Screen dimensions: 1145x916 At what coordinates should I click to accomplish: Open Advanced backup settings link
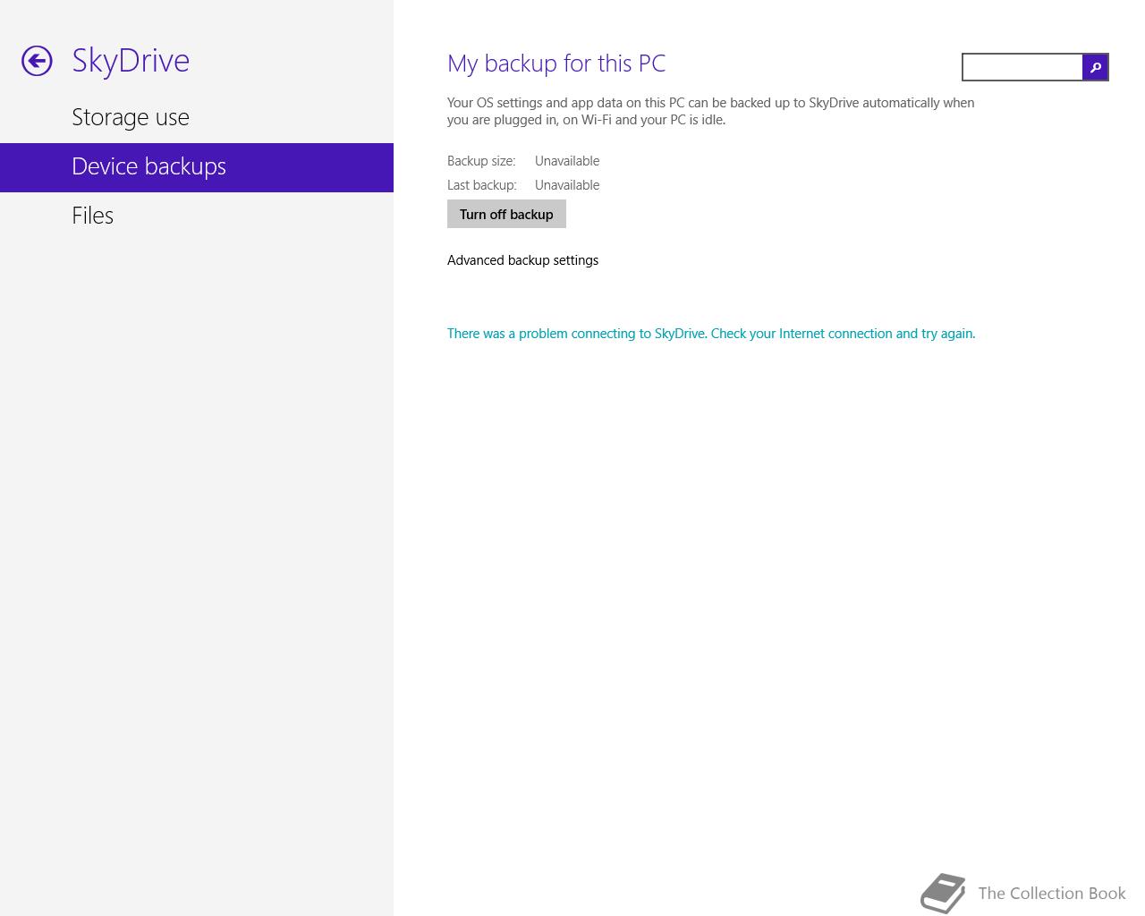coord(522,260)
